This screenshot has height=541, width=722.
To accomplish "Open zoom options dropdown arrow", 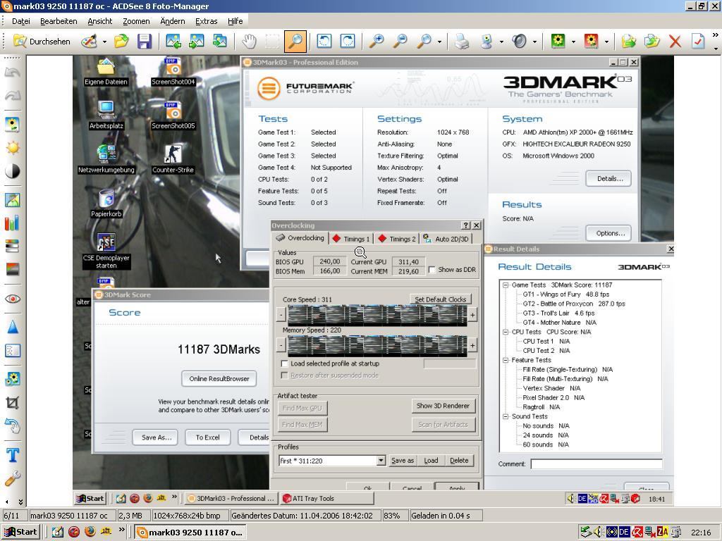I will click(440, 42).
